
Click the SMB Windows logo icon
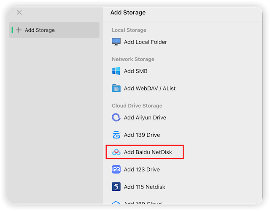[x=116, y=71]
